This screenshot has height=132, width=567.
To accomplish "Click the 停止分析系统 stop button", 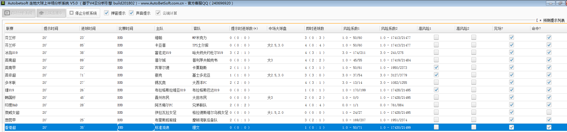I will 83,13.
